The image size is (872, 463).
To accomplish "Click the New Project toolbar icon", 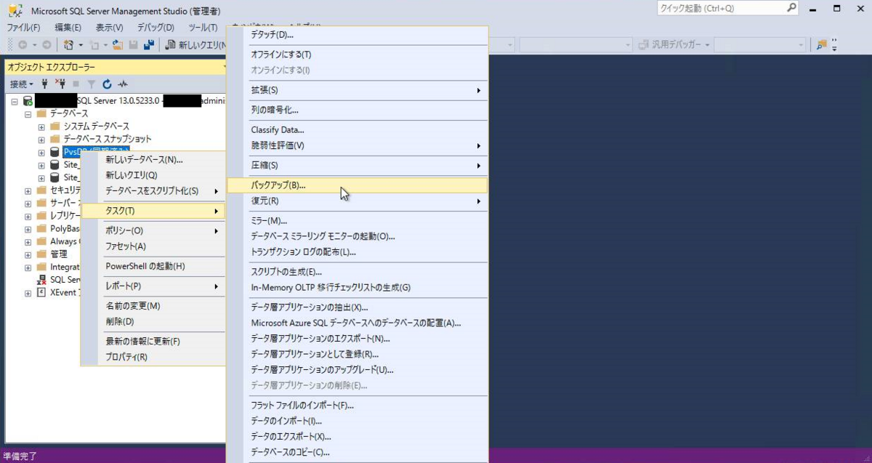I will click(x=68, y=45).
